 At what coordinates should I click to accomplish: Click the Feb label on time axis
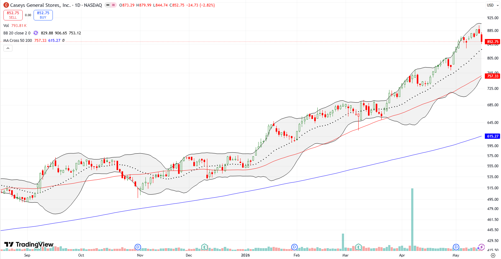(297, 255)
